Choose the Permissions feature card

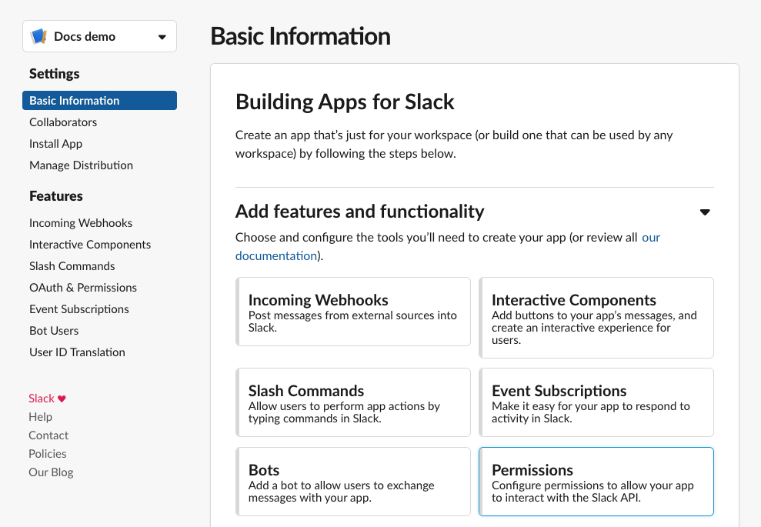tap(596, 482)
